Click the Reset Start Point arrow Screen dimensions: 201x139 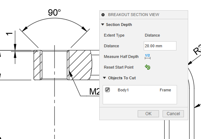[x=148, y=67]
